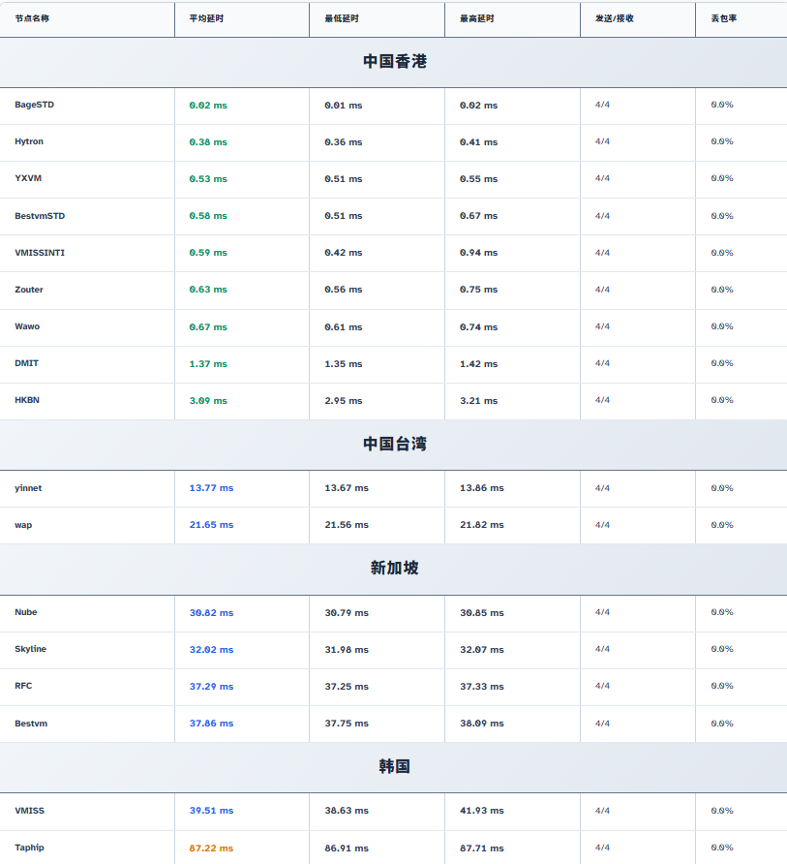The image size is (787, 864).
Task: Click the 最高延时 column header
Action: coord(477,18)
